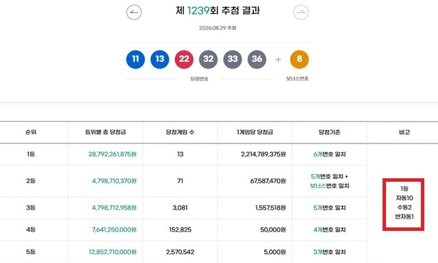The height and width of the screenshot is (263, 438).
Task: Click per-game prize 1,557,518원
Action: click(x=270, y=208)
